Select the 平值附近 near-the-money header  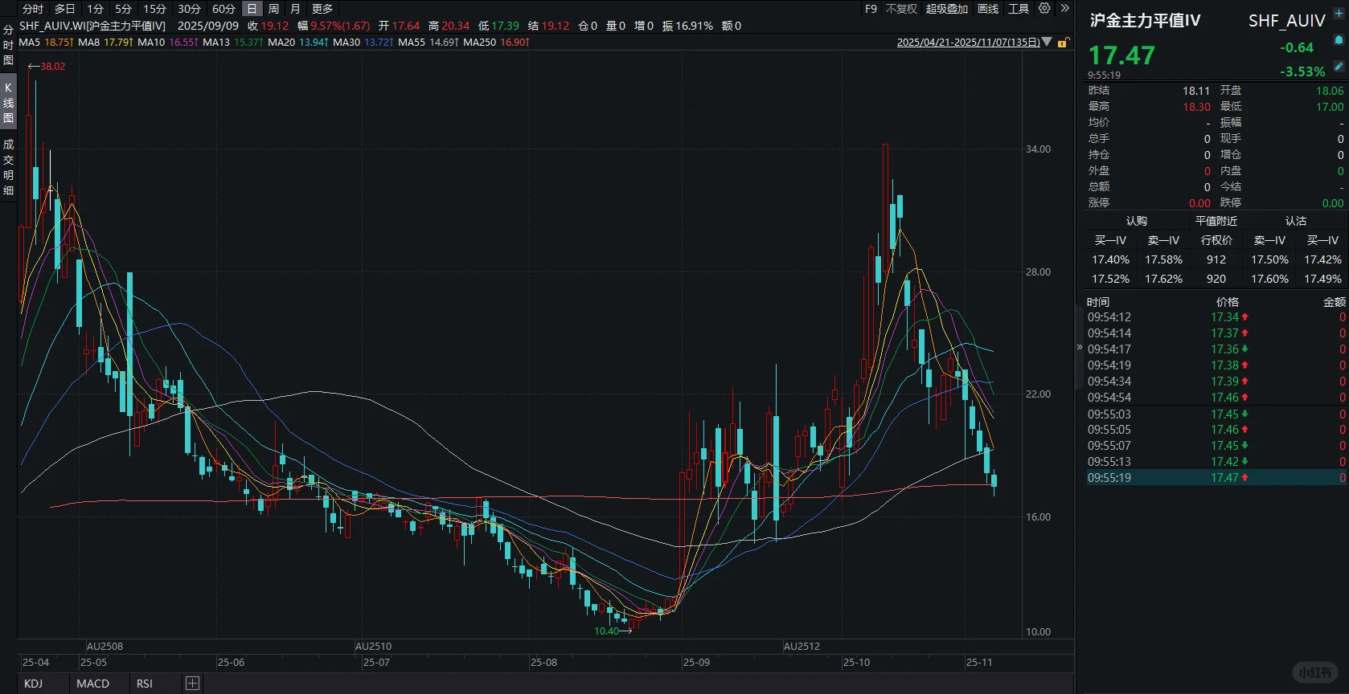click(x=1216, y=221)
